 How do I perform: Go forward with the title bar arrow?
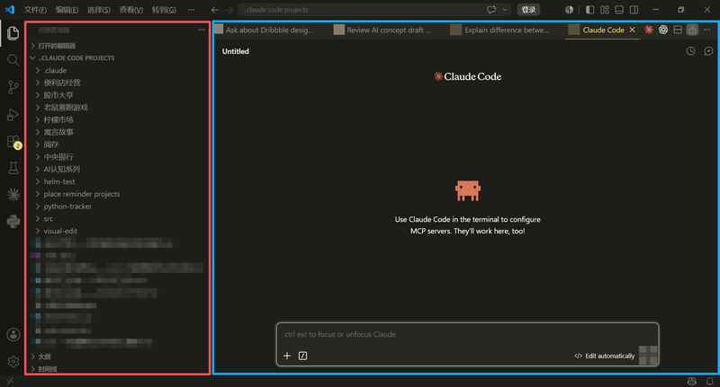(x=229, y=10)
